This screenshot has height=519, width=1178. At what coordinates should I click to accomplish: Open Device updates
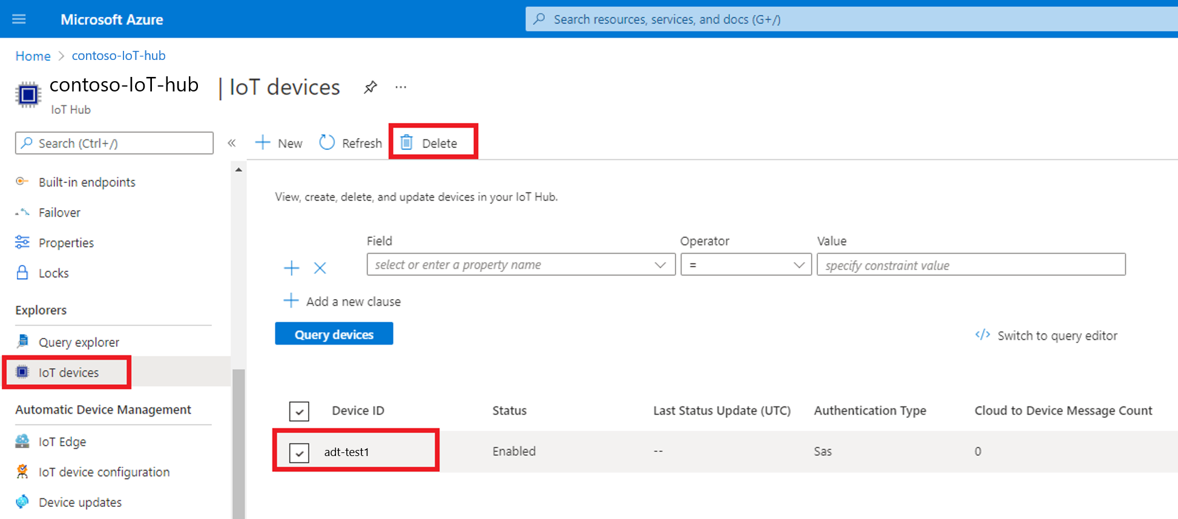click(80, 502)
